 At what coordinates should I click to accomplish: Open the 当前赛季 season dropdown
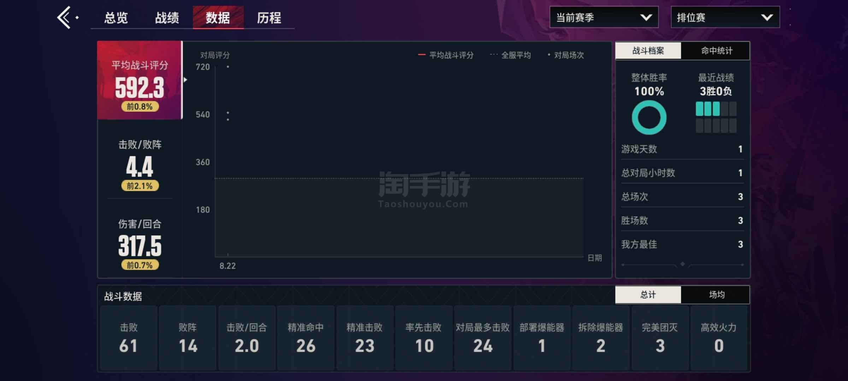tap(604, 17)
